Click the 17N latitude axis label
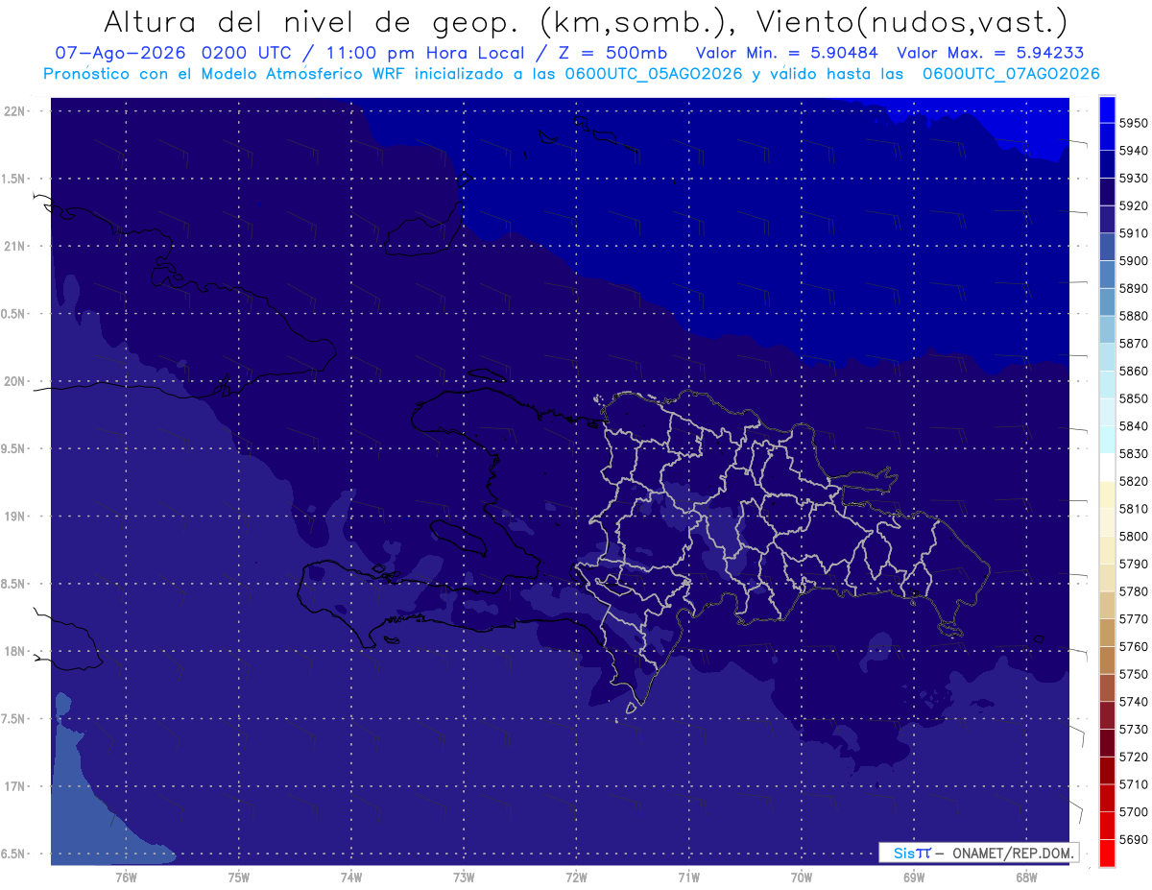The image size is (1152, 890). click(x=15, y=786)
